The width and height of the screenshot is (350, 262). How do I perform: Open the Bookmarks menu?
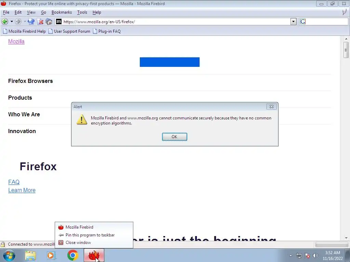coord(62,12)
